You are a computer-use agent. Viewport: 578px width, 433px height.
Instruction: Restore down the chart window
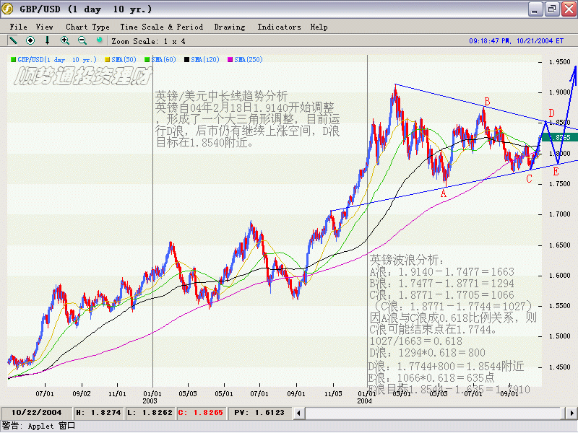551,9
